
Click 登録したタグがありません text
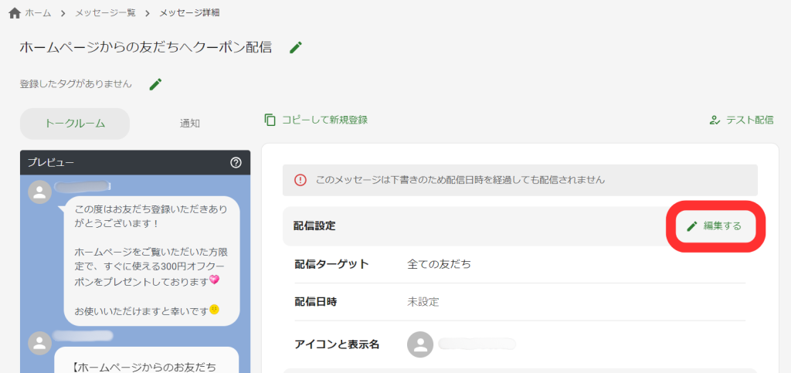point(76,84)
